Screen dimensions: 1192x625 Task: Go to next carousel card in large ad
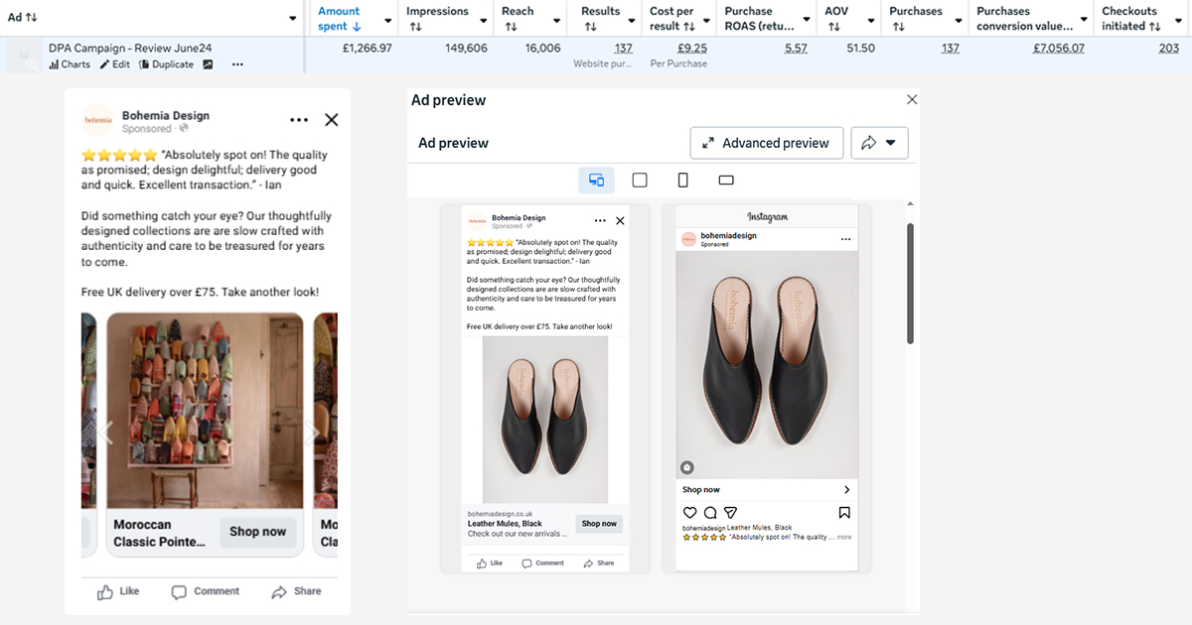(313, 433)
